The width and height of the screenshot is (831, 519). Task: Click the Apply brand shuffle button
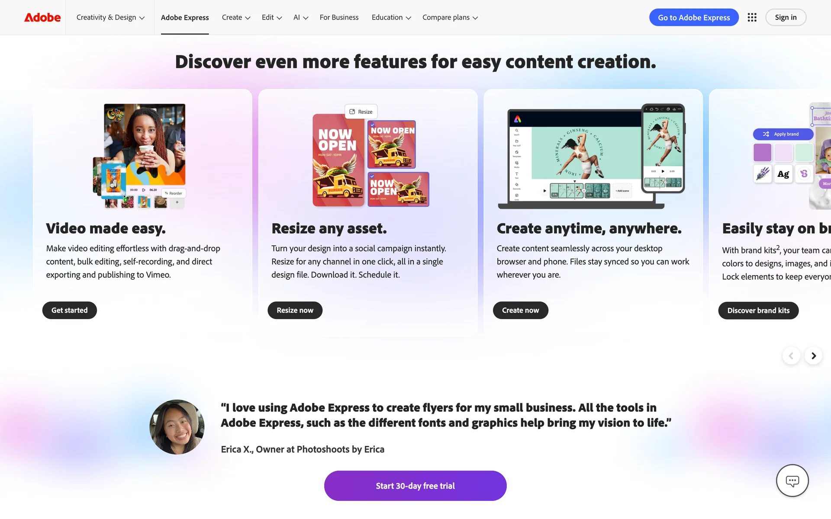coord(783,134)
